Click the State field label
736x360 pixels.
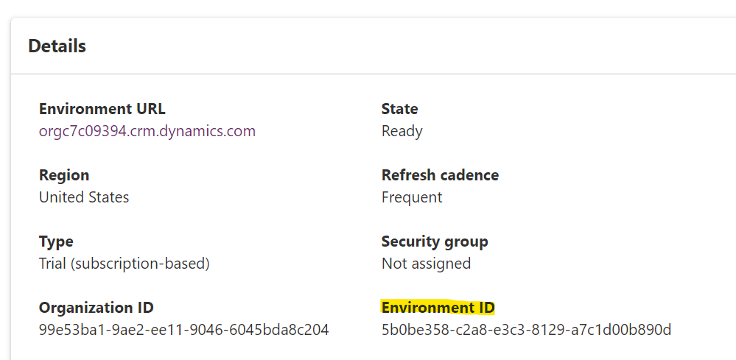(x=400, y=109)
